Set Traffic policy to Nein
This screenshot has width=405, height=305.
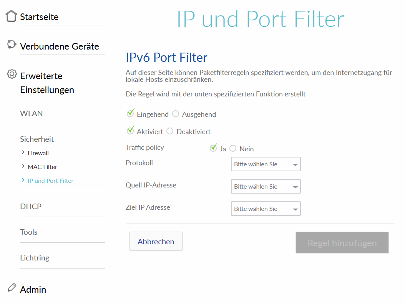pyautogui.click(x=233, y=149)
